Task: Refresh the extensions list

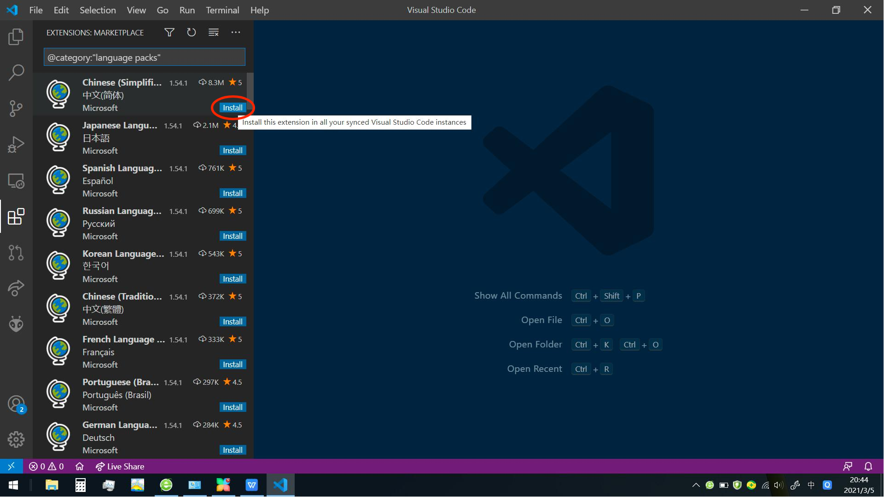Action: pyautogui.click(x=192, y=32)
